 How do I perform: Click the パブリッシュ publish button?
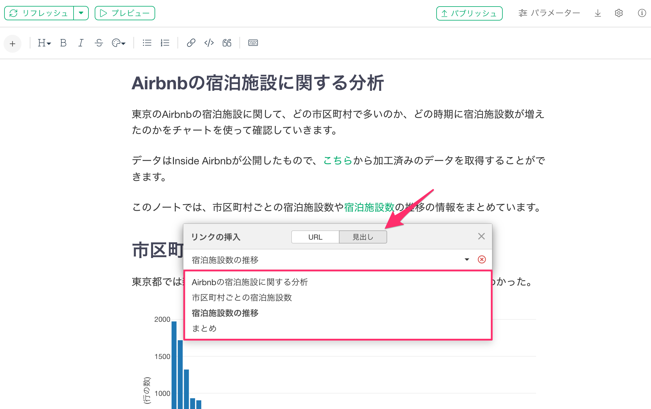pos(469,13)
